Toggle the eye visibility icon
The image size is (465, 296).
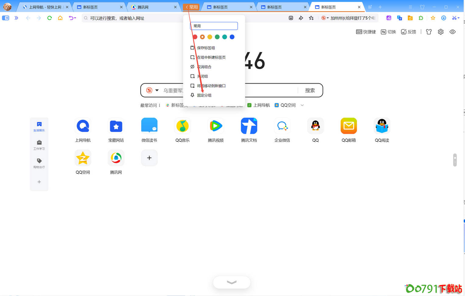click(x=452, y=32)
